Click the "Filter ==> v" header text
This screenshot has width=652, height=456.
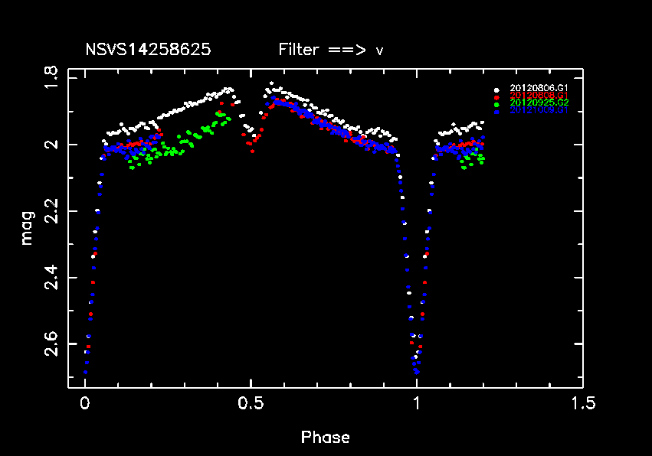pos(331,50)
